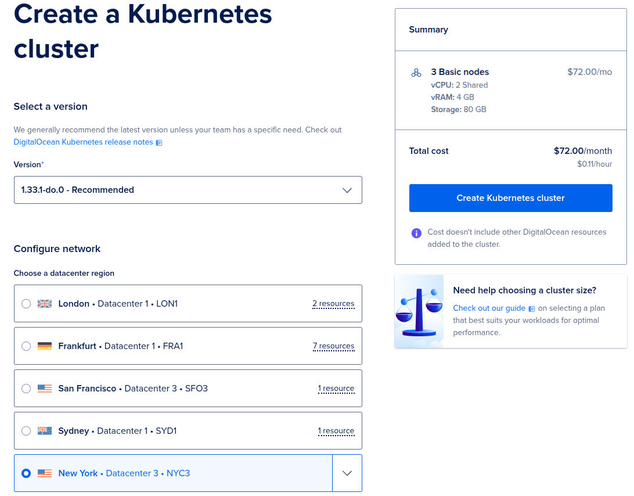Image resolution: width=634 pixels, height=496 pixels.
Task: Click the Basic nodes cluster icon in Summary
Action: point(416,73)
